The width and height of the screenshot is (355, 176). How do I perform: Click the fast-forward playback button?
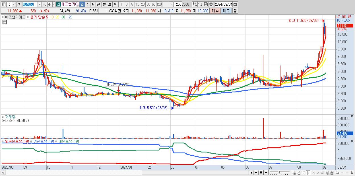266,172
